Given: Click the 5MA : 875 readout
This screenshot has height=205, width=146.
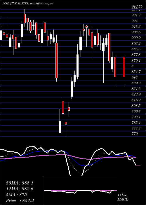Looking at the screenshot, I should [16, 195].
